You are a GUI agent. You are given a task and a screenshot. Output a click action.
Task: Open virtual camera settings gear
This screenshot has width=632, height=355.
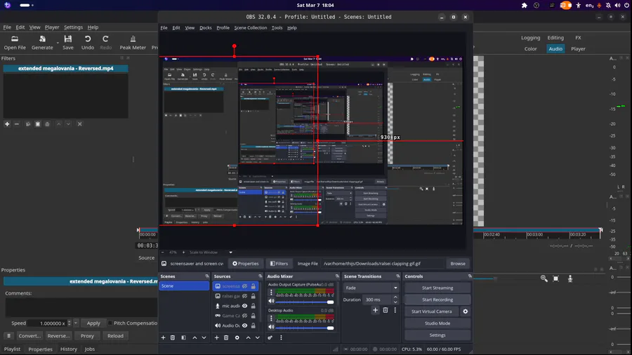465,312
